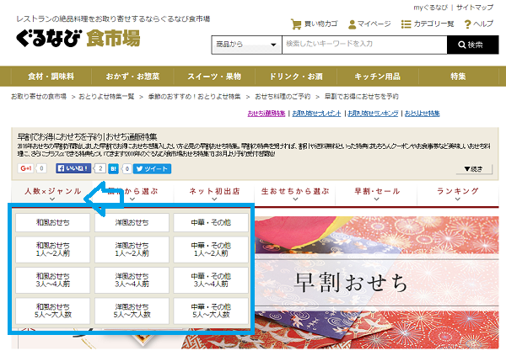The height and width of the screenshot is (356, 506).
Task: Expand the description with ▼続き
Action: pyautogui.click(x=474, y=169)
